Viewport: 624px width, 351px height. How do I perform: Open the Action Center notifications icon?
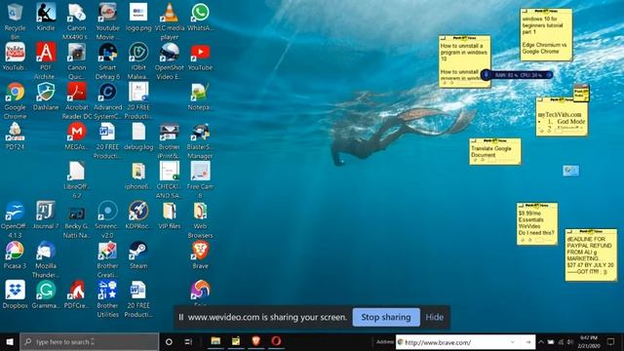click(611, 342)
